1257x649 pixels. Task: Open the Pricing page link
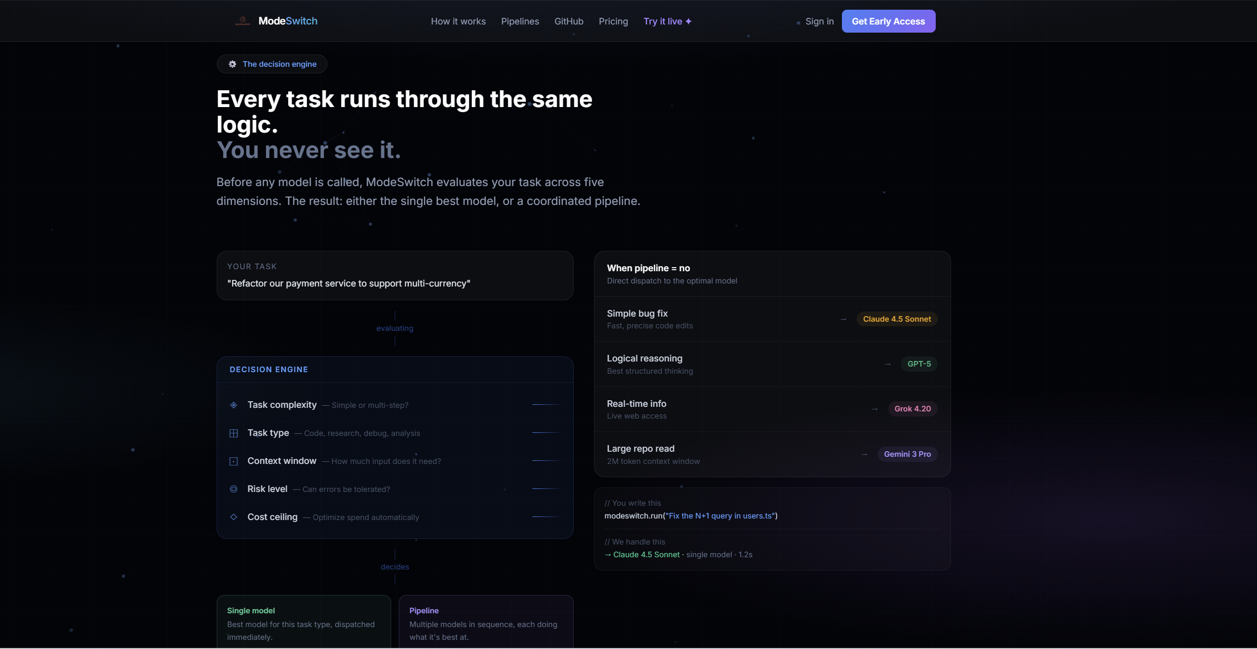(613, 21)
